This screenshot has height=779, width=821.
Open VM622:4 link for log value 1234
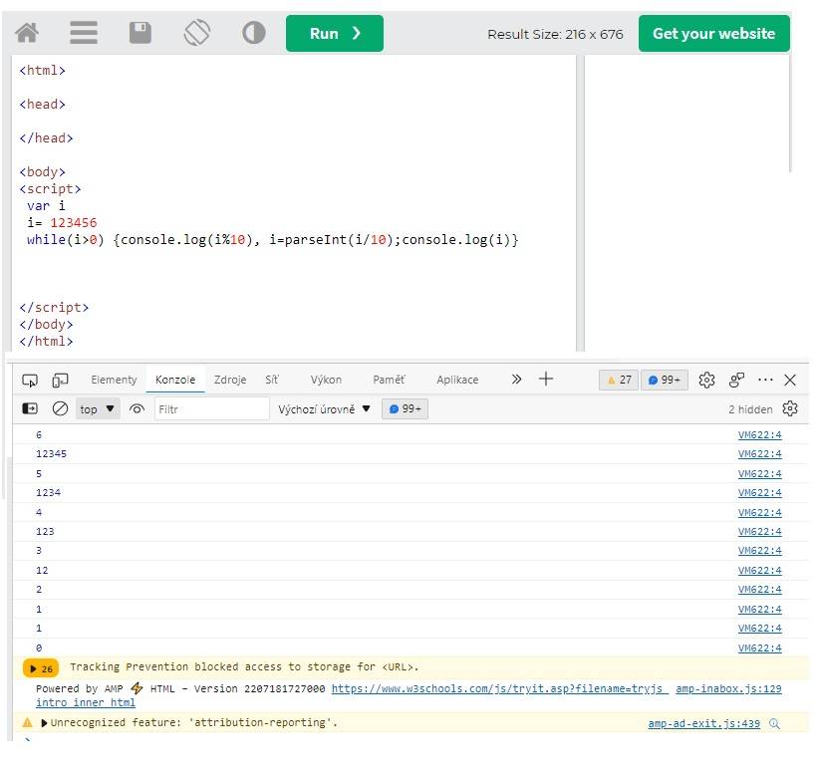coord(760,493)
